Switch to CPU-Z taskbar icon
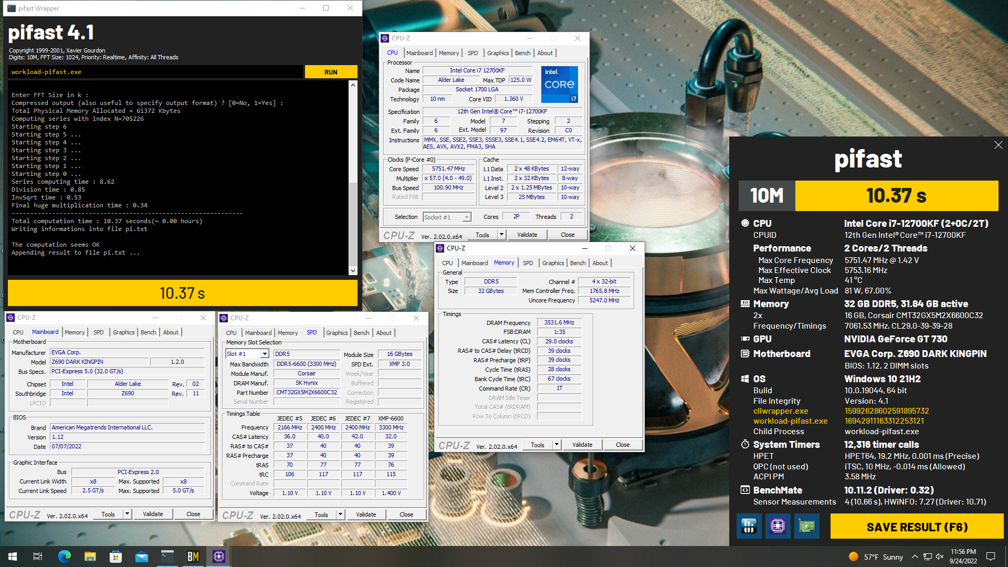This screenshot has width=1008, height=567. tap(219, 556)
